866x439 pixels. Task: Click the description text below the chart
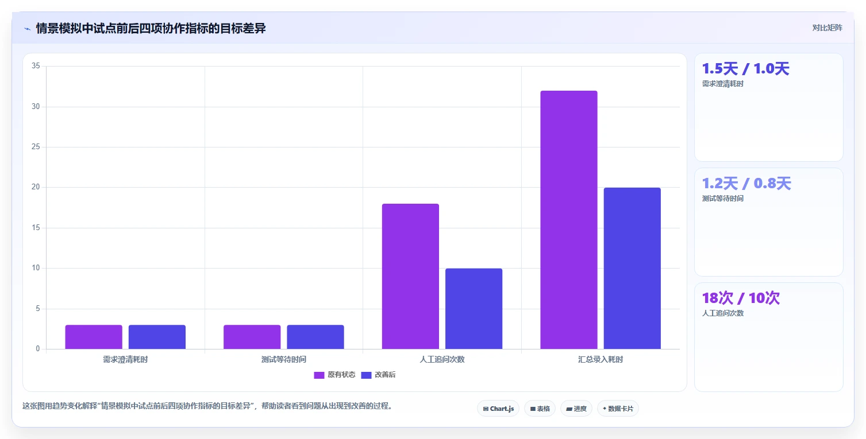click(207, 406)
